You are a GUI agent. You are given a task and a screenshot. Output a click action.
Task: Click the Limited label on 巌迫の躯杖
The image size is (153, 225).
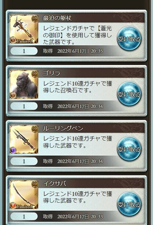point(24,41)
